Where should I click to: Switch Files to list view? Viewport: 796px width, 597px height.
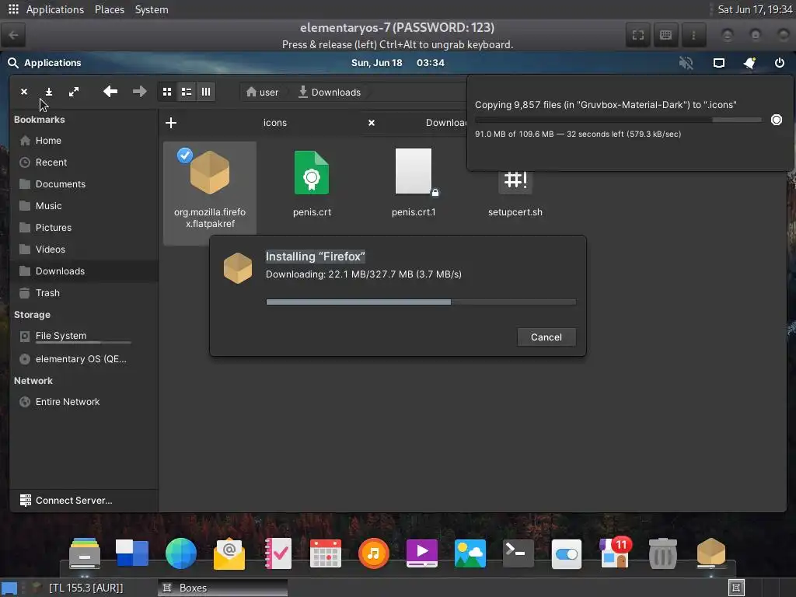pyautogui.click(x=187, y=92)
